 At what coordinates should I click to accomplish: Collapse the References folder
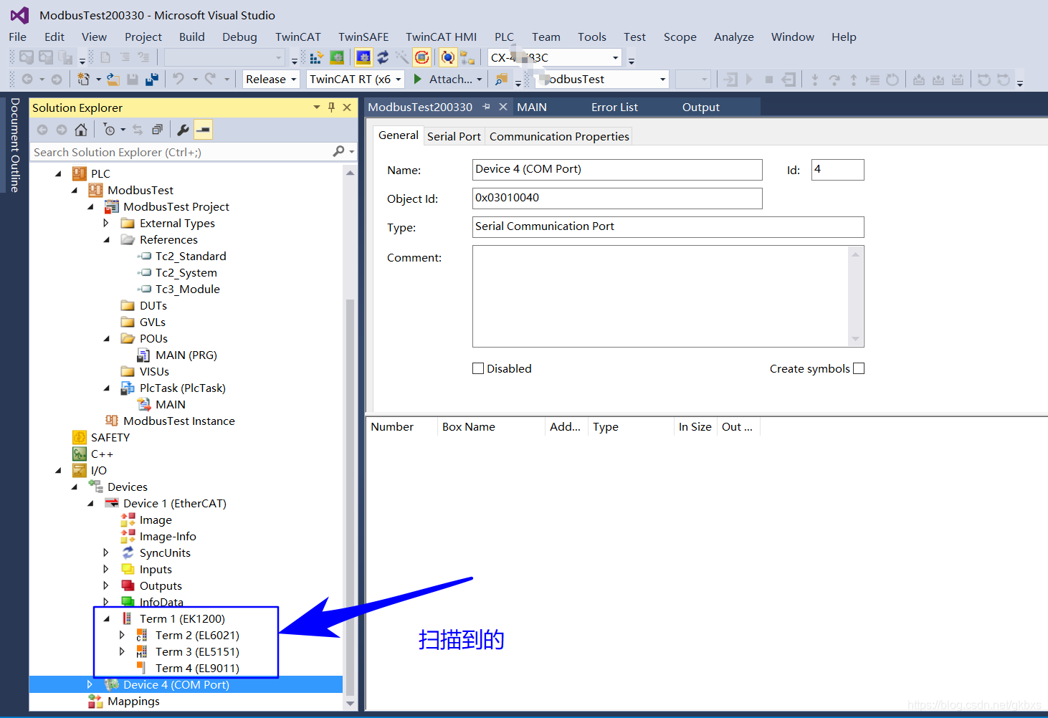(106, 239)
